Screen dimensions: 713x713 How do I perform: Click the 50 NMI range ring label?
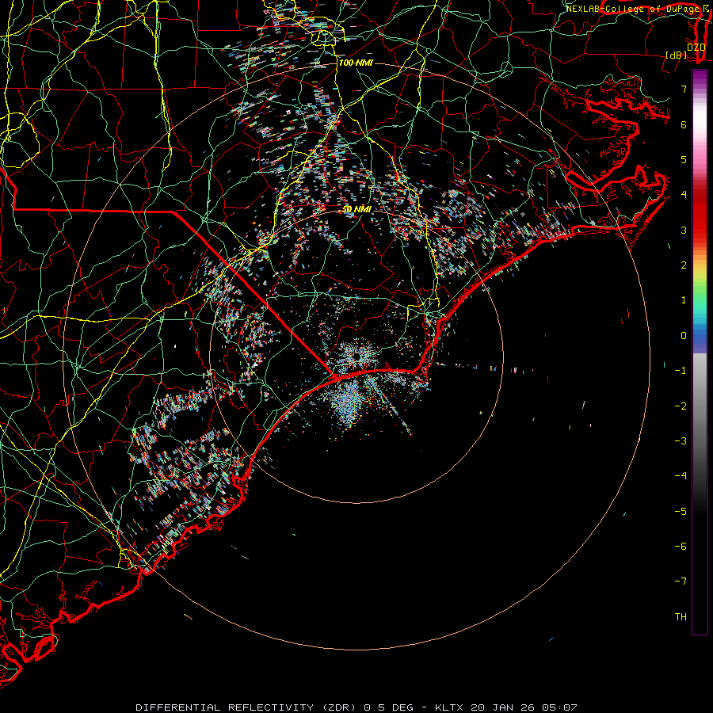tap(357, 209)
